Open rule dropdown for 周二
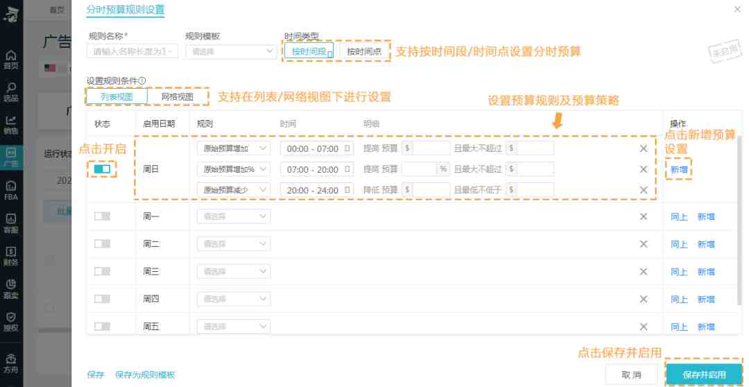 (x=234, y=244)
